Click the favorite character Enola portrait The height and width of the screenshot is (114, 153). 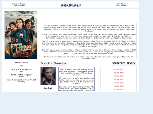[48, 76]
